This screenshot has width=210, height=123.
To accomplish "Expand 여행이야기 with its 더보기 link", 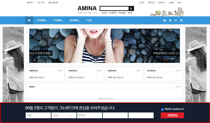I will [x=60, y=71].
